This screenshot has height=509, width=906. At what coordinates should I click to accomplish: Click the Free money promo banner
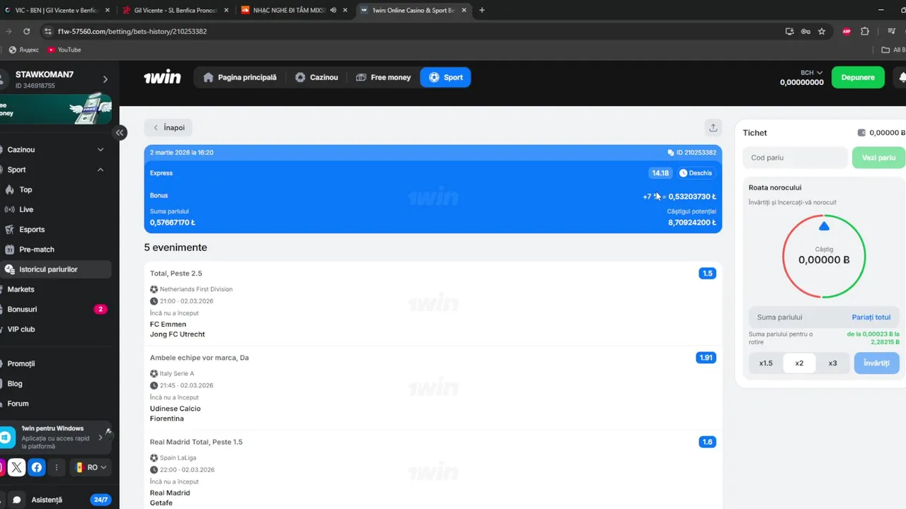pos(56,109)
